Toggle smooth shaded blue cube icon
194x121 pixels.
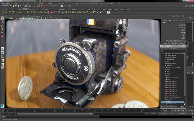pos(37,18)
